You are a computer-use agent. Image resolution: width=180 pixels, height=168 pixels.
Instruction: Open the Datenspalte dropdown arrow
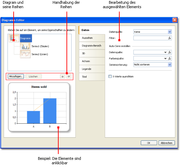pyautogui.click(x=165, y=52)
